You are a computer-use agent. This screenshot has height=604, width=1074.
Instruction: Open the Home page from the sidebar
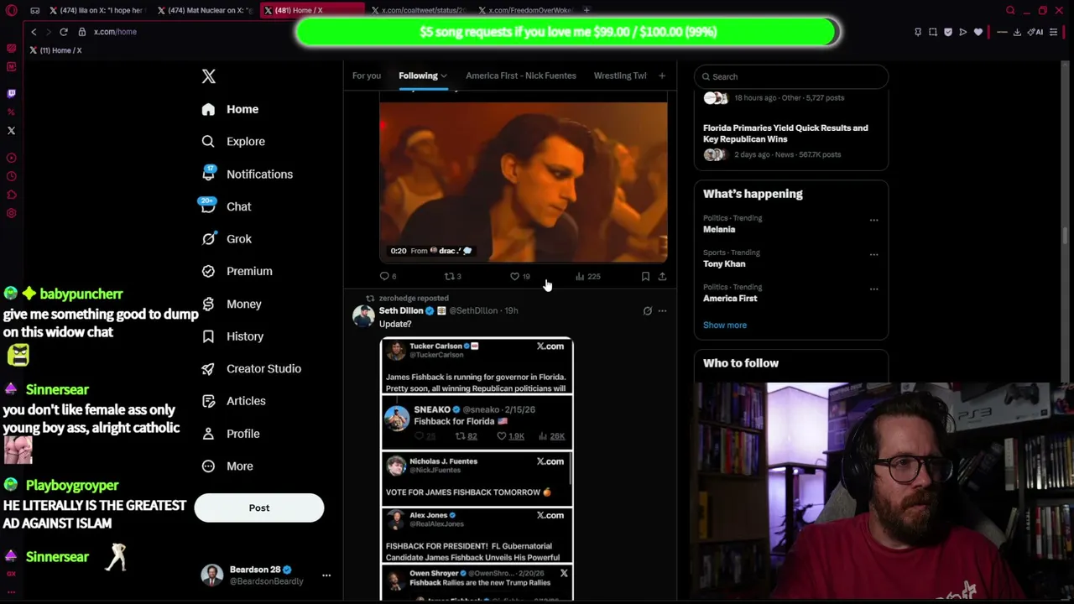point(231,109)
